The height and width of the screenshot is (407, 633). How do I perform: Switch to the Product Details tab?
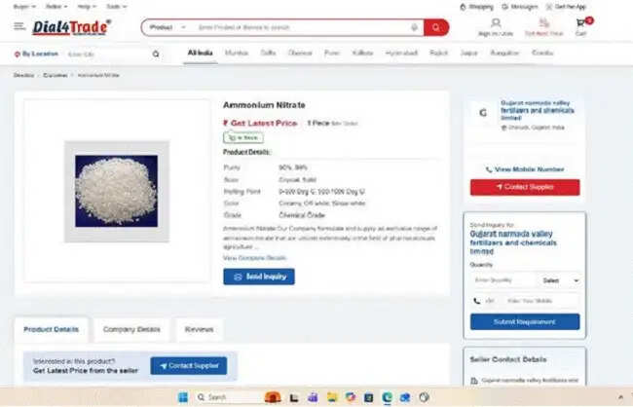click(52, 329)
